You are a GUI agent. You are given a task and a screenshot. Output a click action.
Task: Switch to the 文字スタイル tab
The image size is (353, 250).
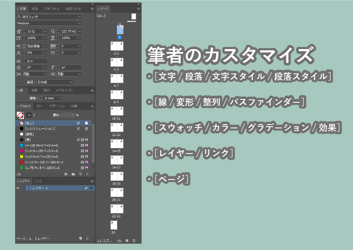pos(52,9)
